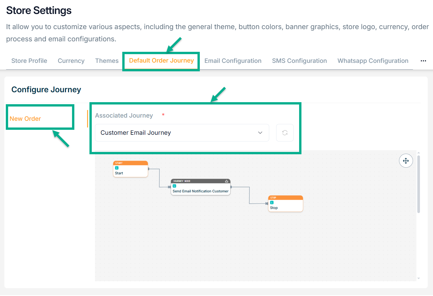Click the teal L badge in Stop node
This screenshot has height=296, width=433.
click(272, 203)
